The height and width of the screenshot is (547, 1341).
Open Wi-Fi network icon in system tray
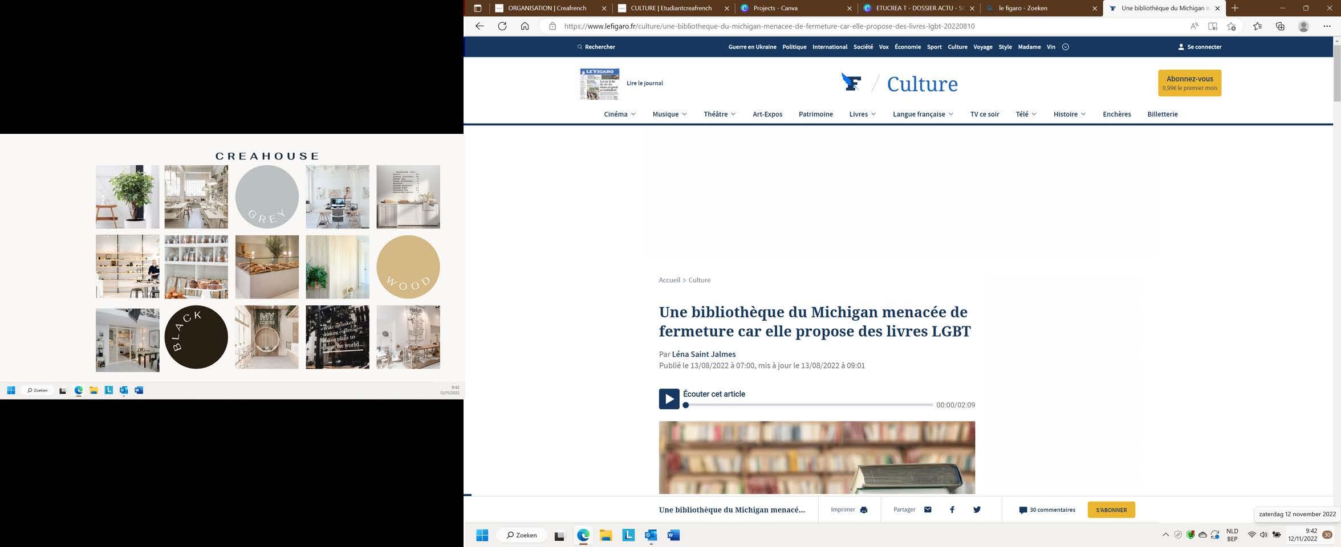pyautogui.click(x=1251, y=534)
